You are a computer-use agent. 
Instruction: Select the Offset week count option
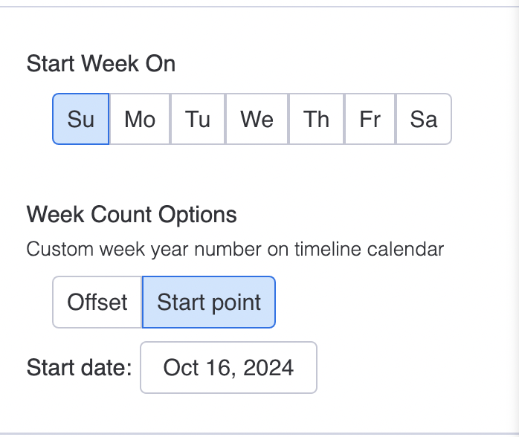97,302
